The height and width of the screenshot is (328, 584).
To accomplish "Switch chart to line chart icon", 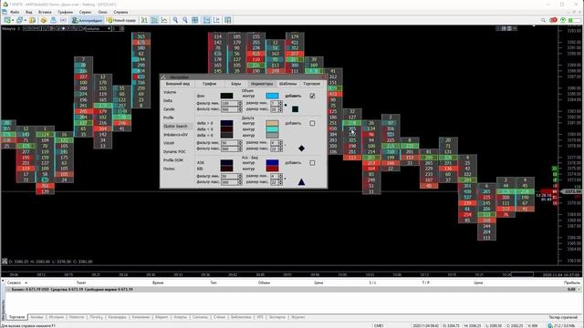I will pyautogui.click(x=164, y=20).
